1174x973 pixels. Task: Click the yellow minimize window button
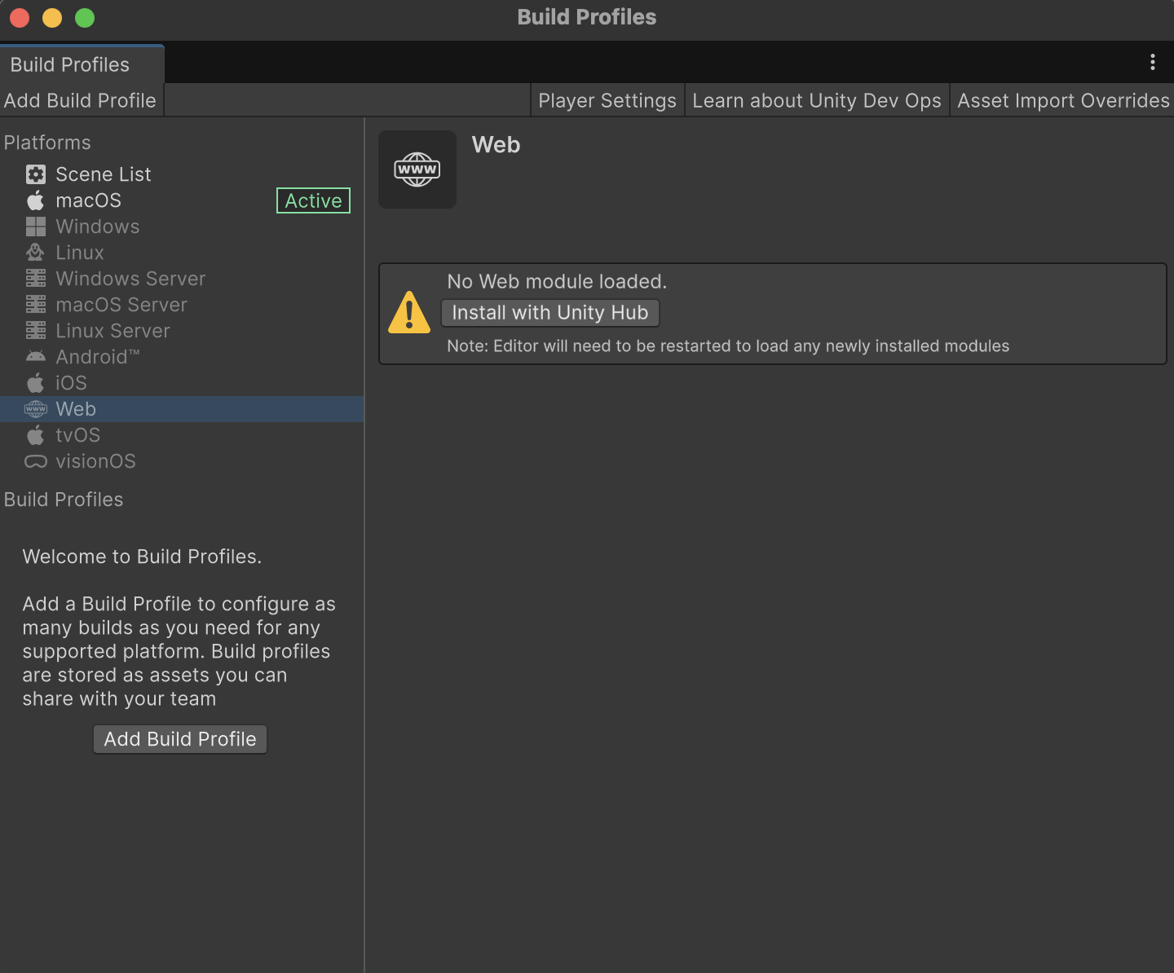coord(52,17)
